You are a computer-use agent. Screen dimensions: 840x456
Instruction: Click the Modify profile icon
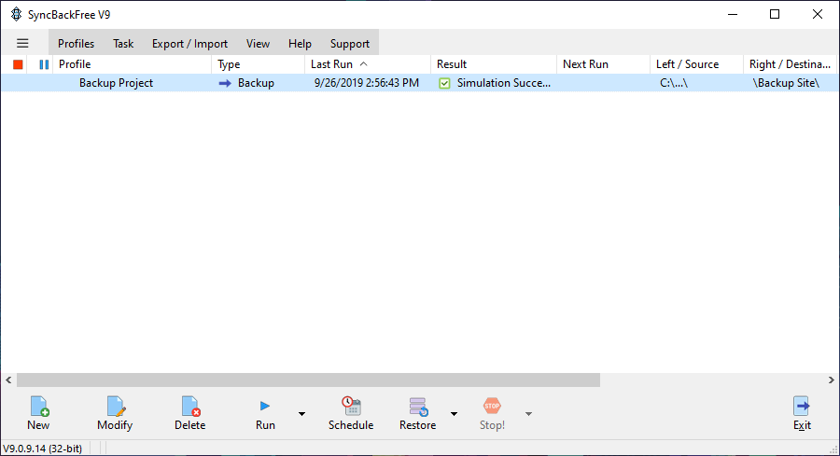tap(115, 407)
